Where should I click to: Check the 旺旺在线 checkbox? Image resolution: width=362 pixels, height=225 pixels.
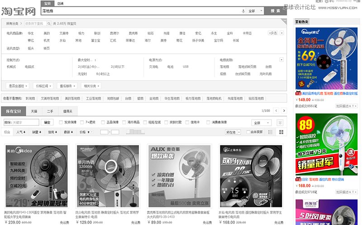[145, 122]
